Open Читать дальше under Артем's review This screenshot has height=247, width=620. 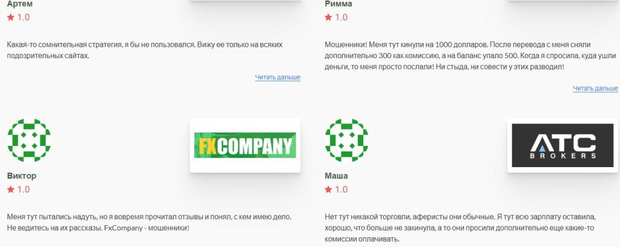(x=277, y=77)
